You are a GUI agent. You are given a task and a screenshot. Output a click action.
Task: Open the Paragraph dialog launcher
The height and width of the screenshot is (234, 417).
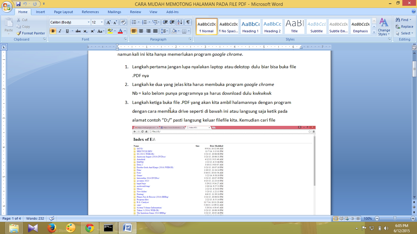[x=190, y=39]
